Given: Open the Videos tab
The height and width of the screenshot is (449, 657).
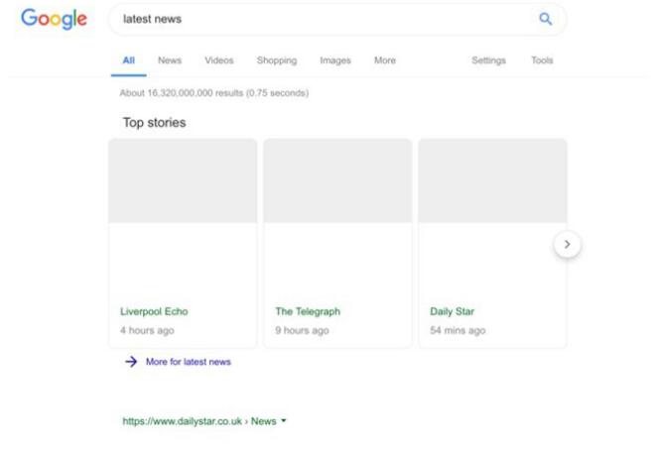Looking at the screenshot, I should pyautogui.click(x=219, y=60).
